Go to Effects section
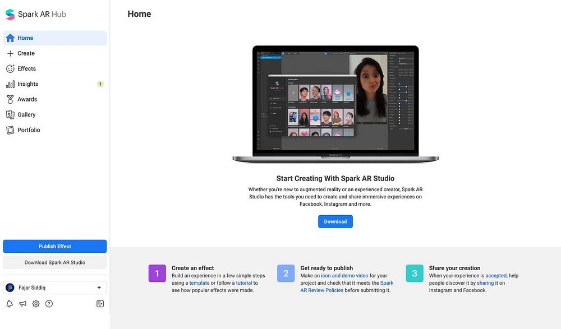The width and height of the screenshot is (561, 329). (x=55, y=69)
